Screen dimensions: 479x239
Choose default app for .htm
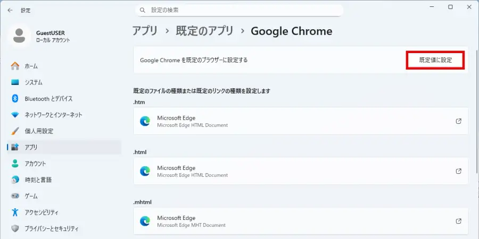(x=301, y=121)
